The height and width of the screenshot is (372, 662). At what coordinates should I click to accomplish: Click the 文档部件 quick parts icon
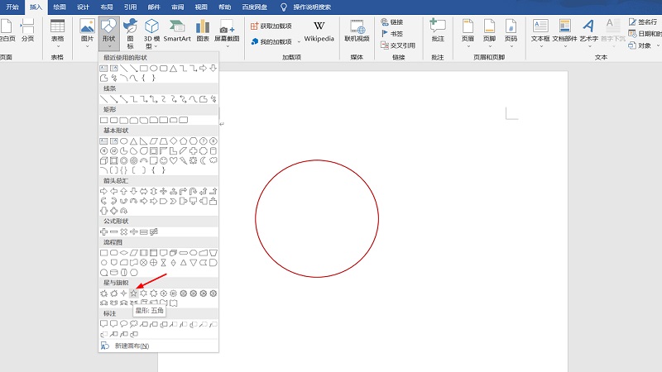[x=564, y=30]
